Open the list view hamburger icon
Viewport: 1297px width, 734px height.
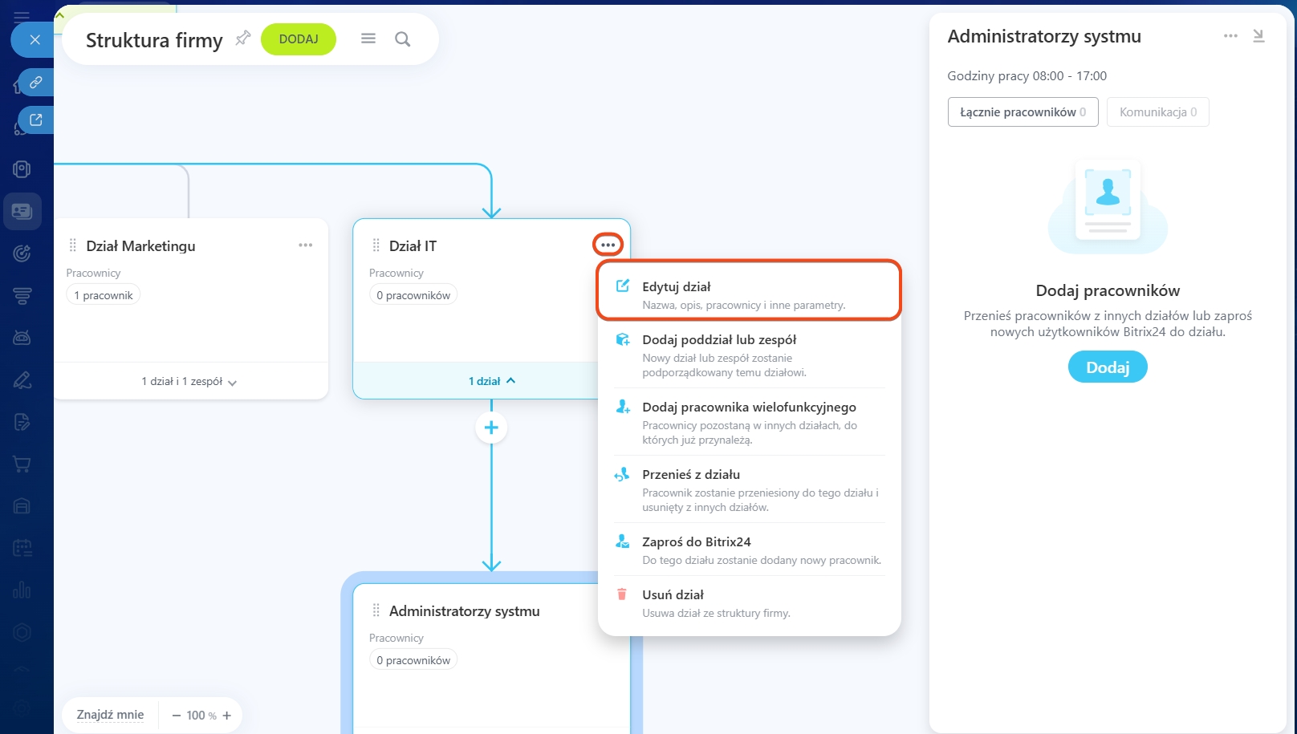[368, 39]
